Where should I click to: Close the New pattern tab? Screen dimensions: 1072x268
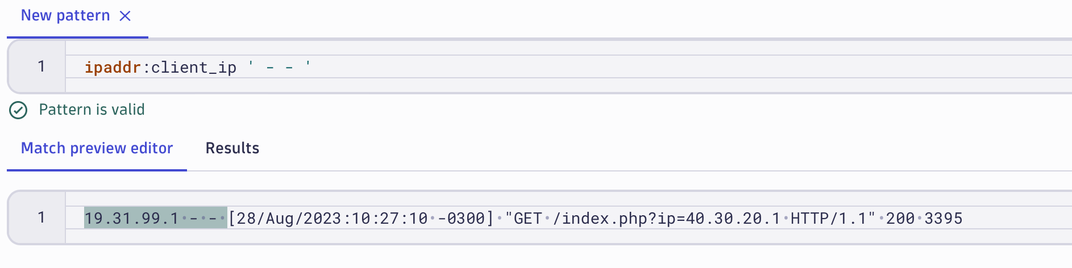(x=125, y=16)
